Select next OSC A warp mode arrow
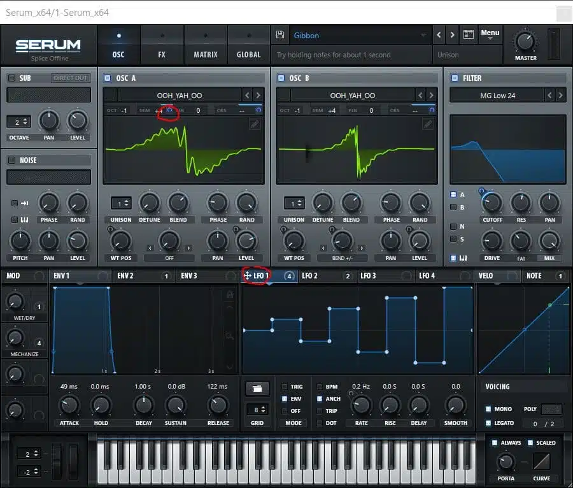 pyautogui.click(x=188, y=248)
